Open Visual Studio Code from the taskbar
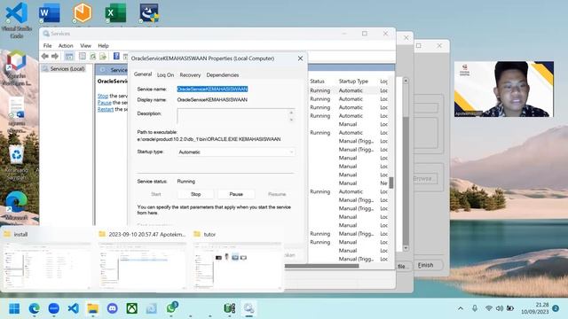 pos(74,308)
